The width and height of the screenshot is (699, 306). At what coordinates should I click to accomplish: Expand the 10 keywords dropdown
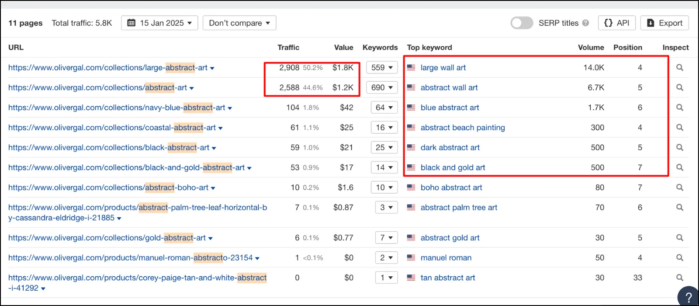coord(384,188)
